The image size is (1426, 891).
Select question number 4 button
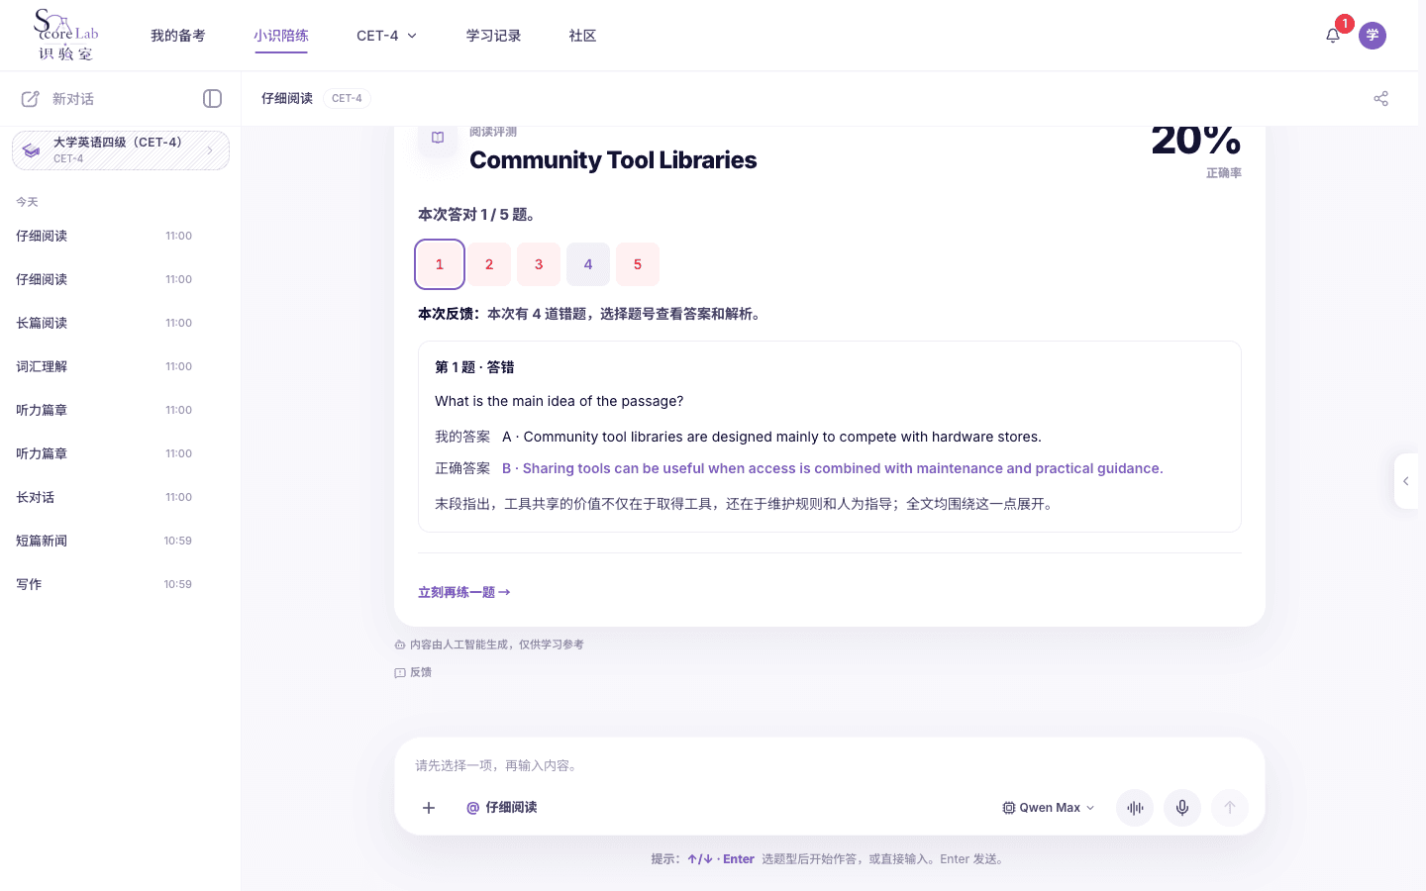tap(588, 264)
